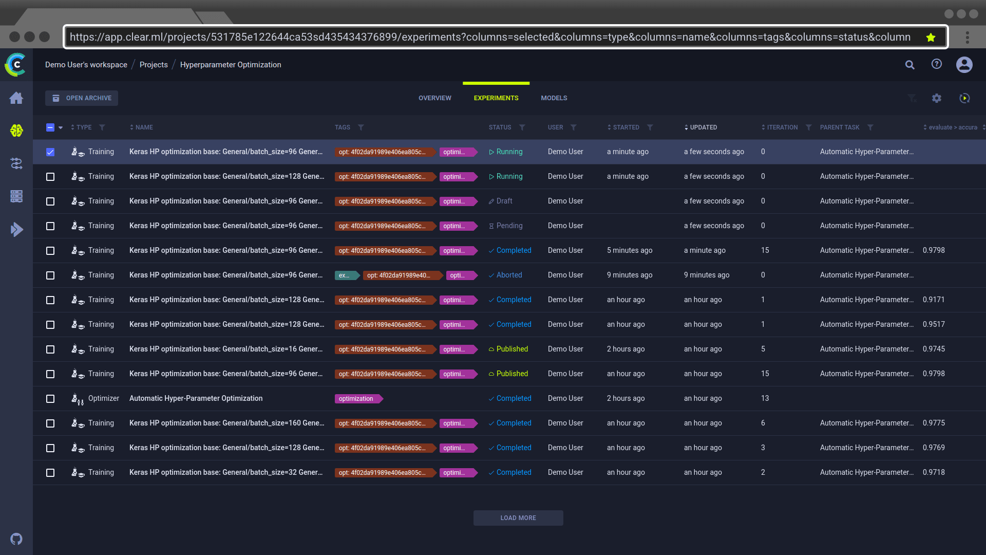This screenshot has width=986, height=555.
Task: Filter the STATUS column
Action: (x=522, y=127)
